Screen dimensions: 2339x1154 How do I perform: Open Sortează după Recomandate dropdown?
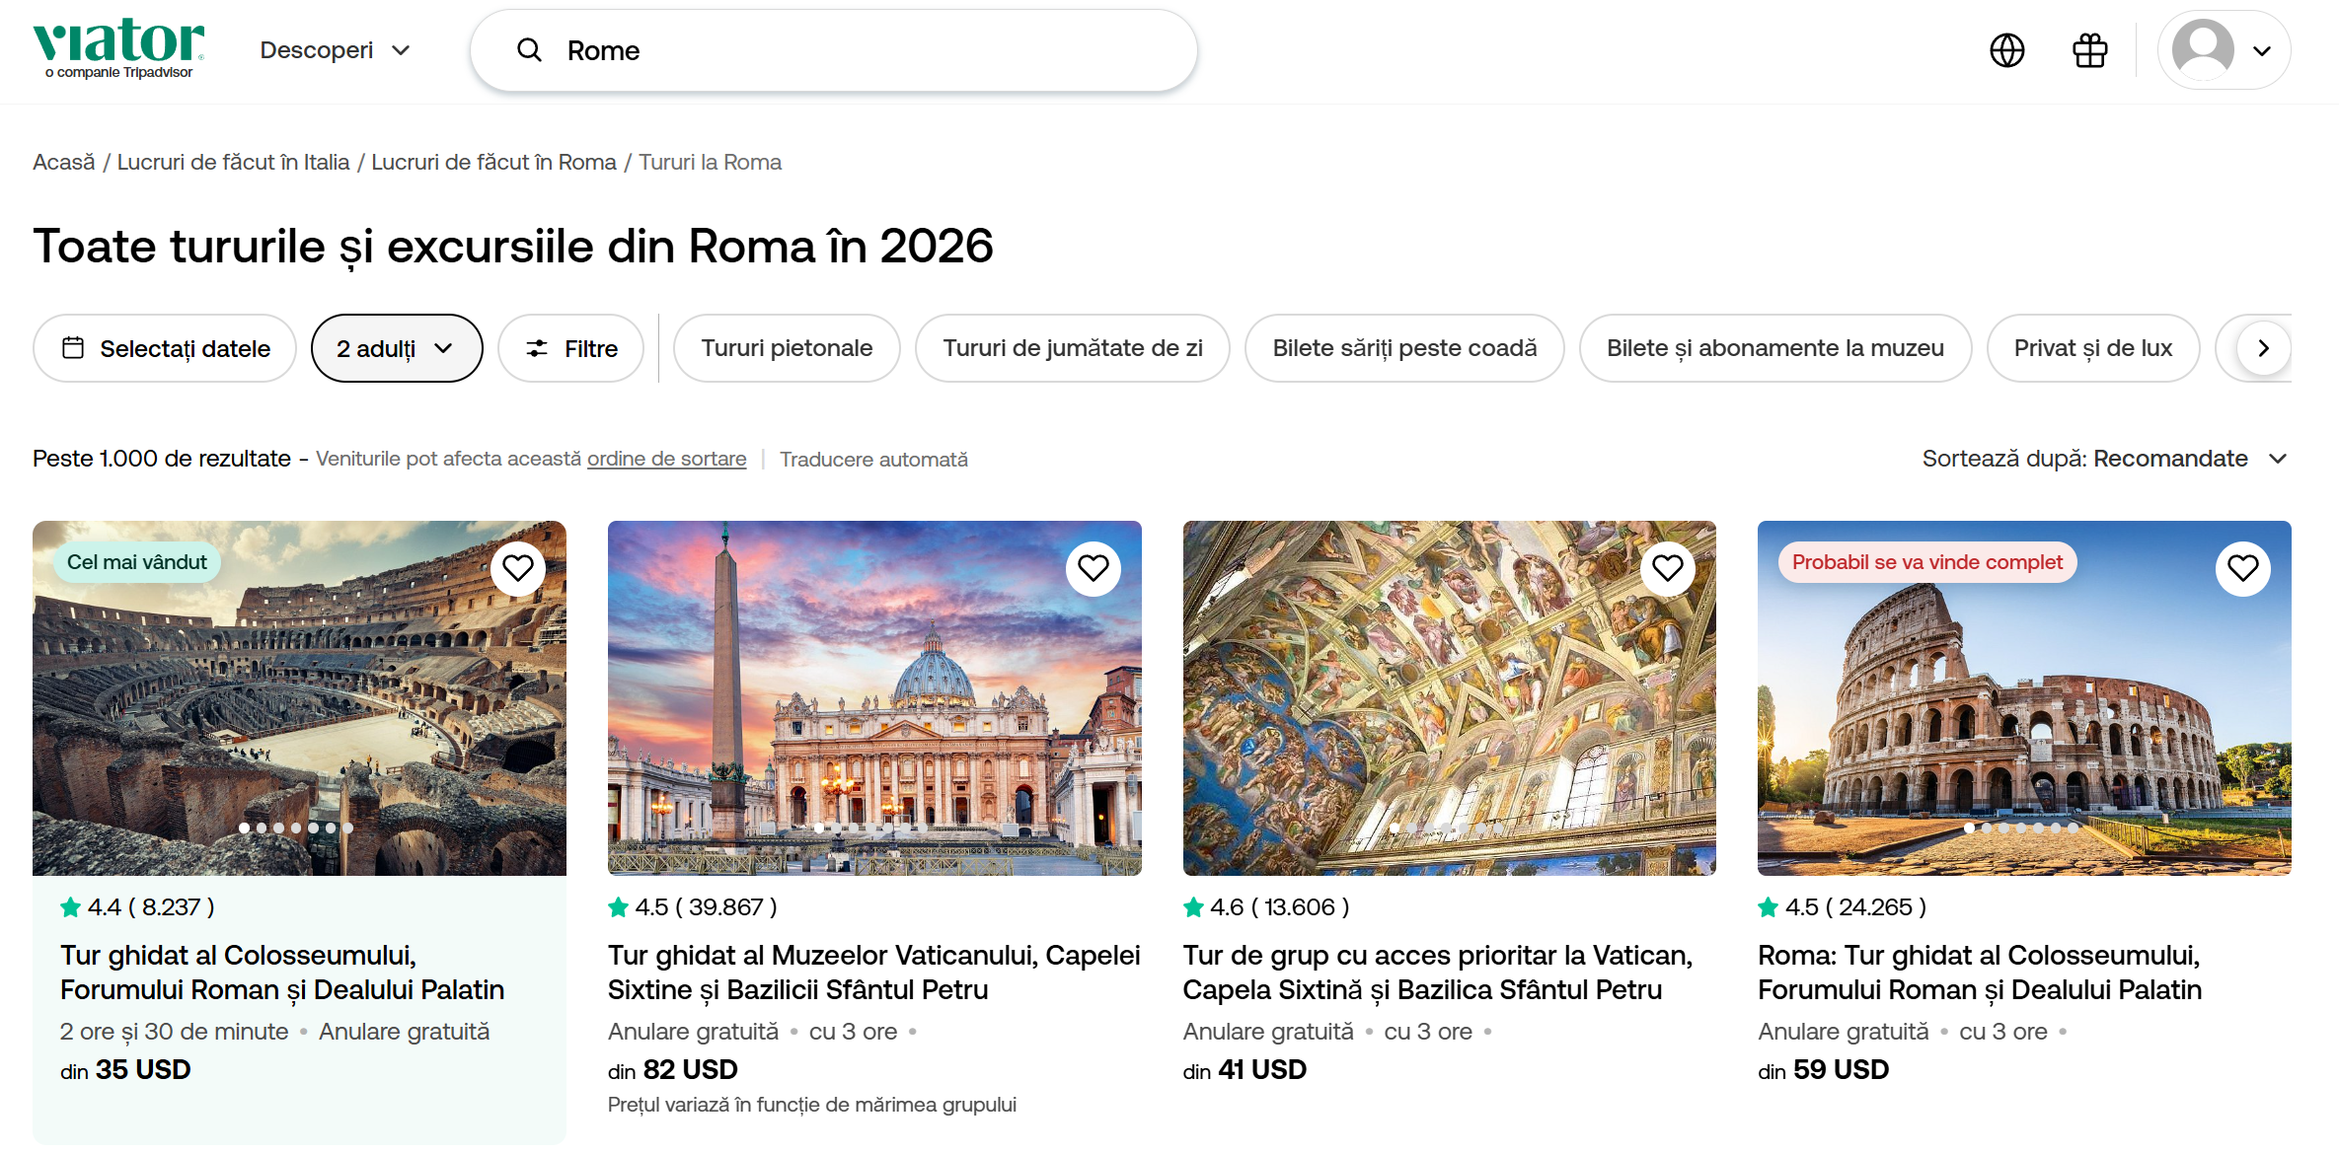(x=2103, y=459)
